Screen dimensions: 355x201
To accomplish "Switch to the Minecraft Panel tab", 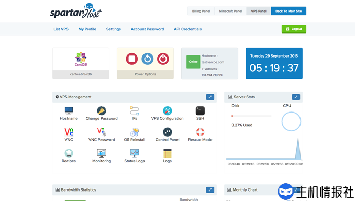I will [230, 11].
